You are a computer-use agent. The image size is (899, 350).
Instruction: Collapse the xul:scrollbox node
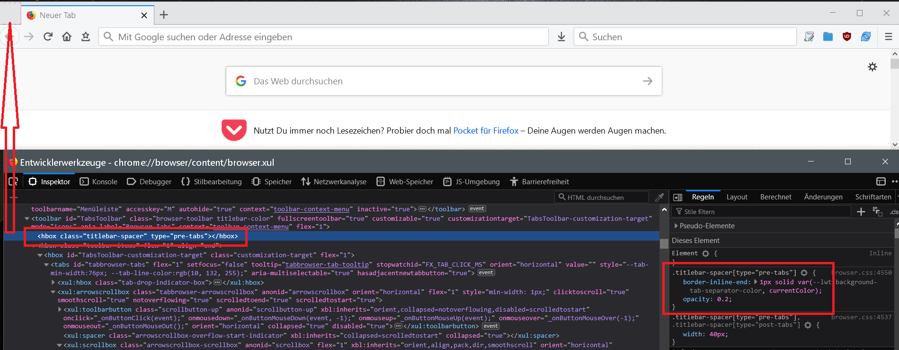tap(59, 345)
